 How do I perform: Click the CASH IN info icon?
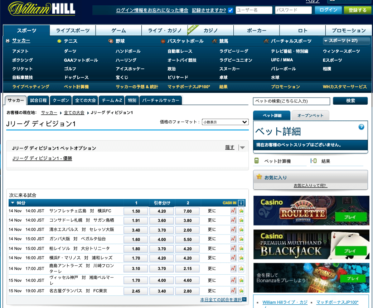pyautogui.click(x=241, y=203)
